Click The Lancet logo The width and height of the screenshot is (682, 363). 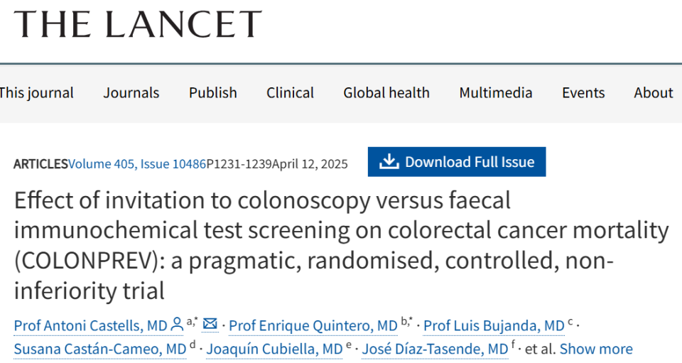tap(138, 25)
